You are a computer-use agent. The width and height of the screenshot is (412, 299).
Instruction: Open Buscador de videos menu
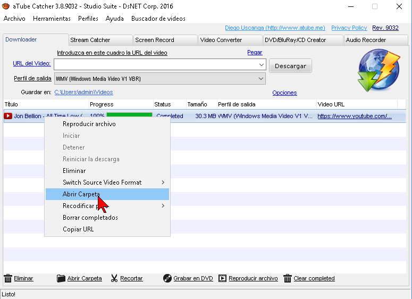[x=158, y=19]
